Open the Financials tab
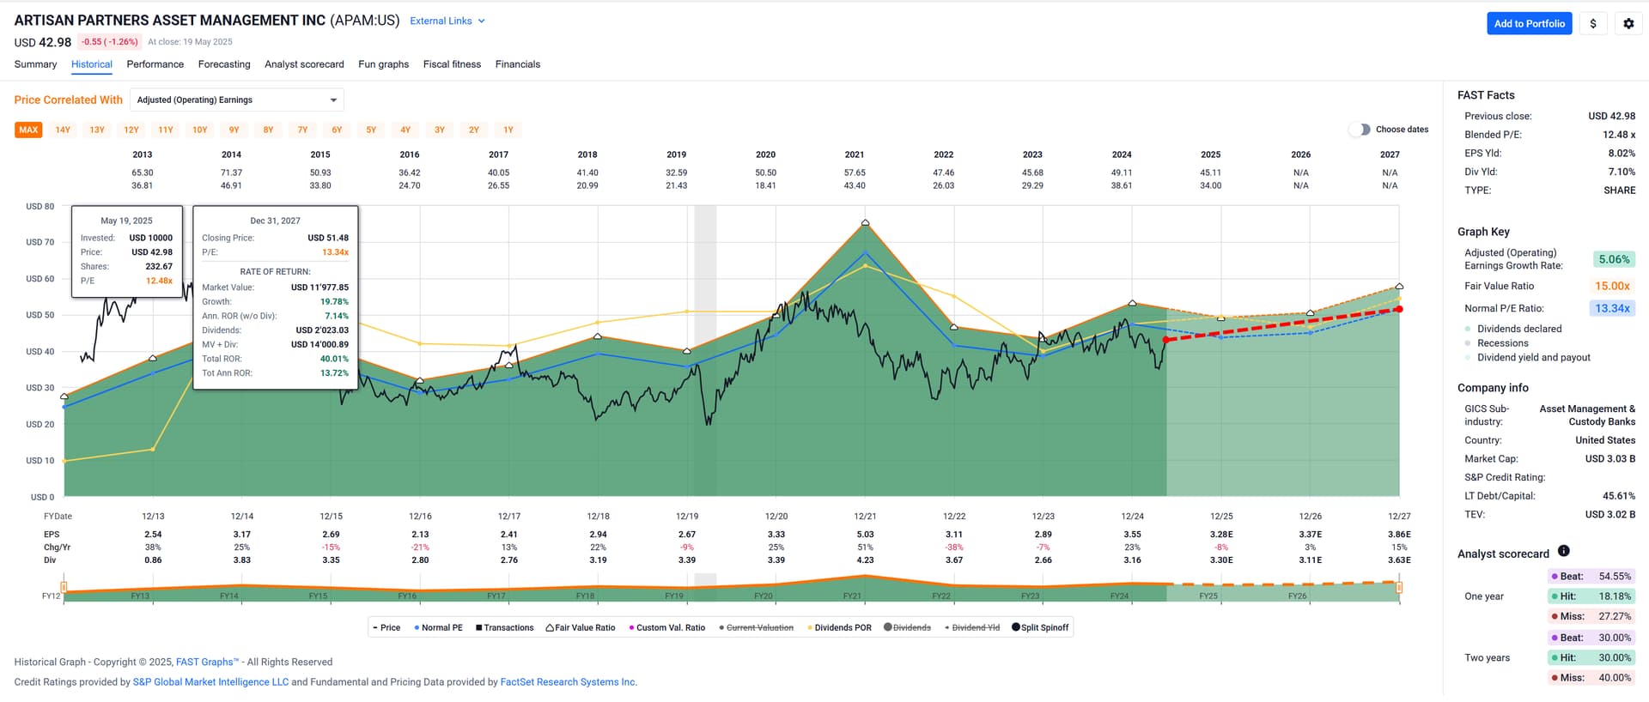The height and width of the screenshot is (702, 1649). (518, 64)
